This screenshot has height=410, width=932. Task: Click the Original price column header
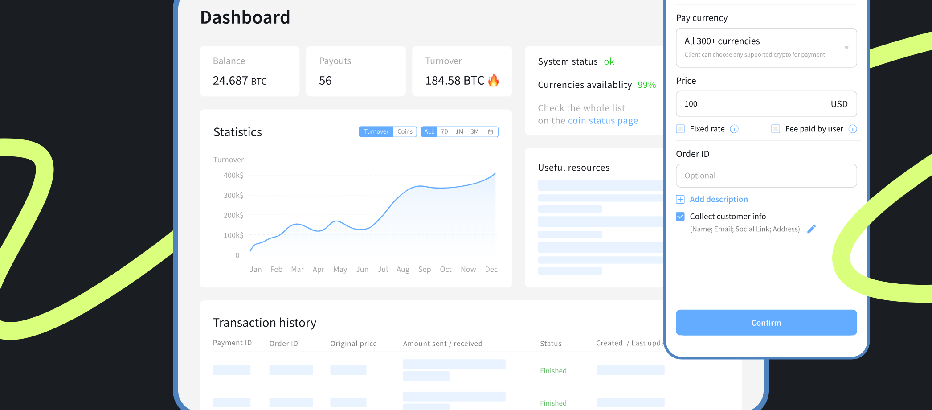point(353,344)
